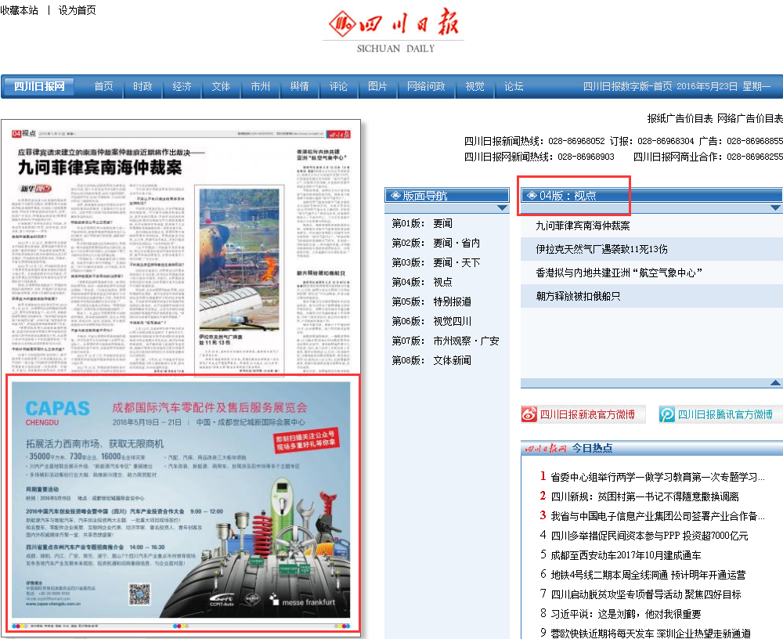783x639 pixels.
Task: Scan the QR code image in CAPAS advertisement
Action: tap(141, 594)
